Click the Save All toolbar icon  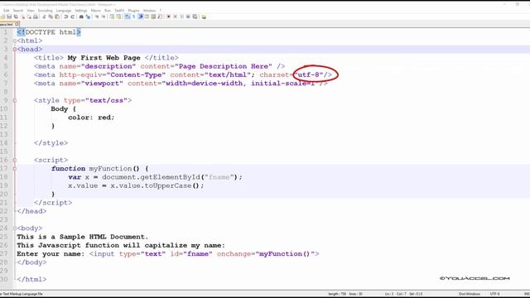[x=16, y=17]
